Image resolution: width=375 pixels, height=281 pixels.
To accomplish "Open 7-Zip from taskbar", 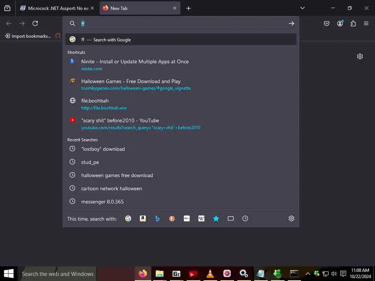I will [176, 274].
